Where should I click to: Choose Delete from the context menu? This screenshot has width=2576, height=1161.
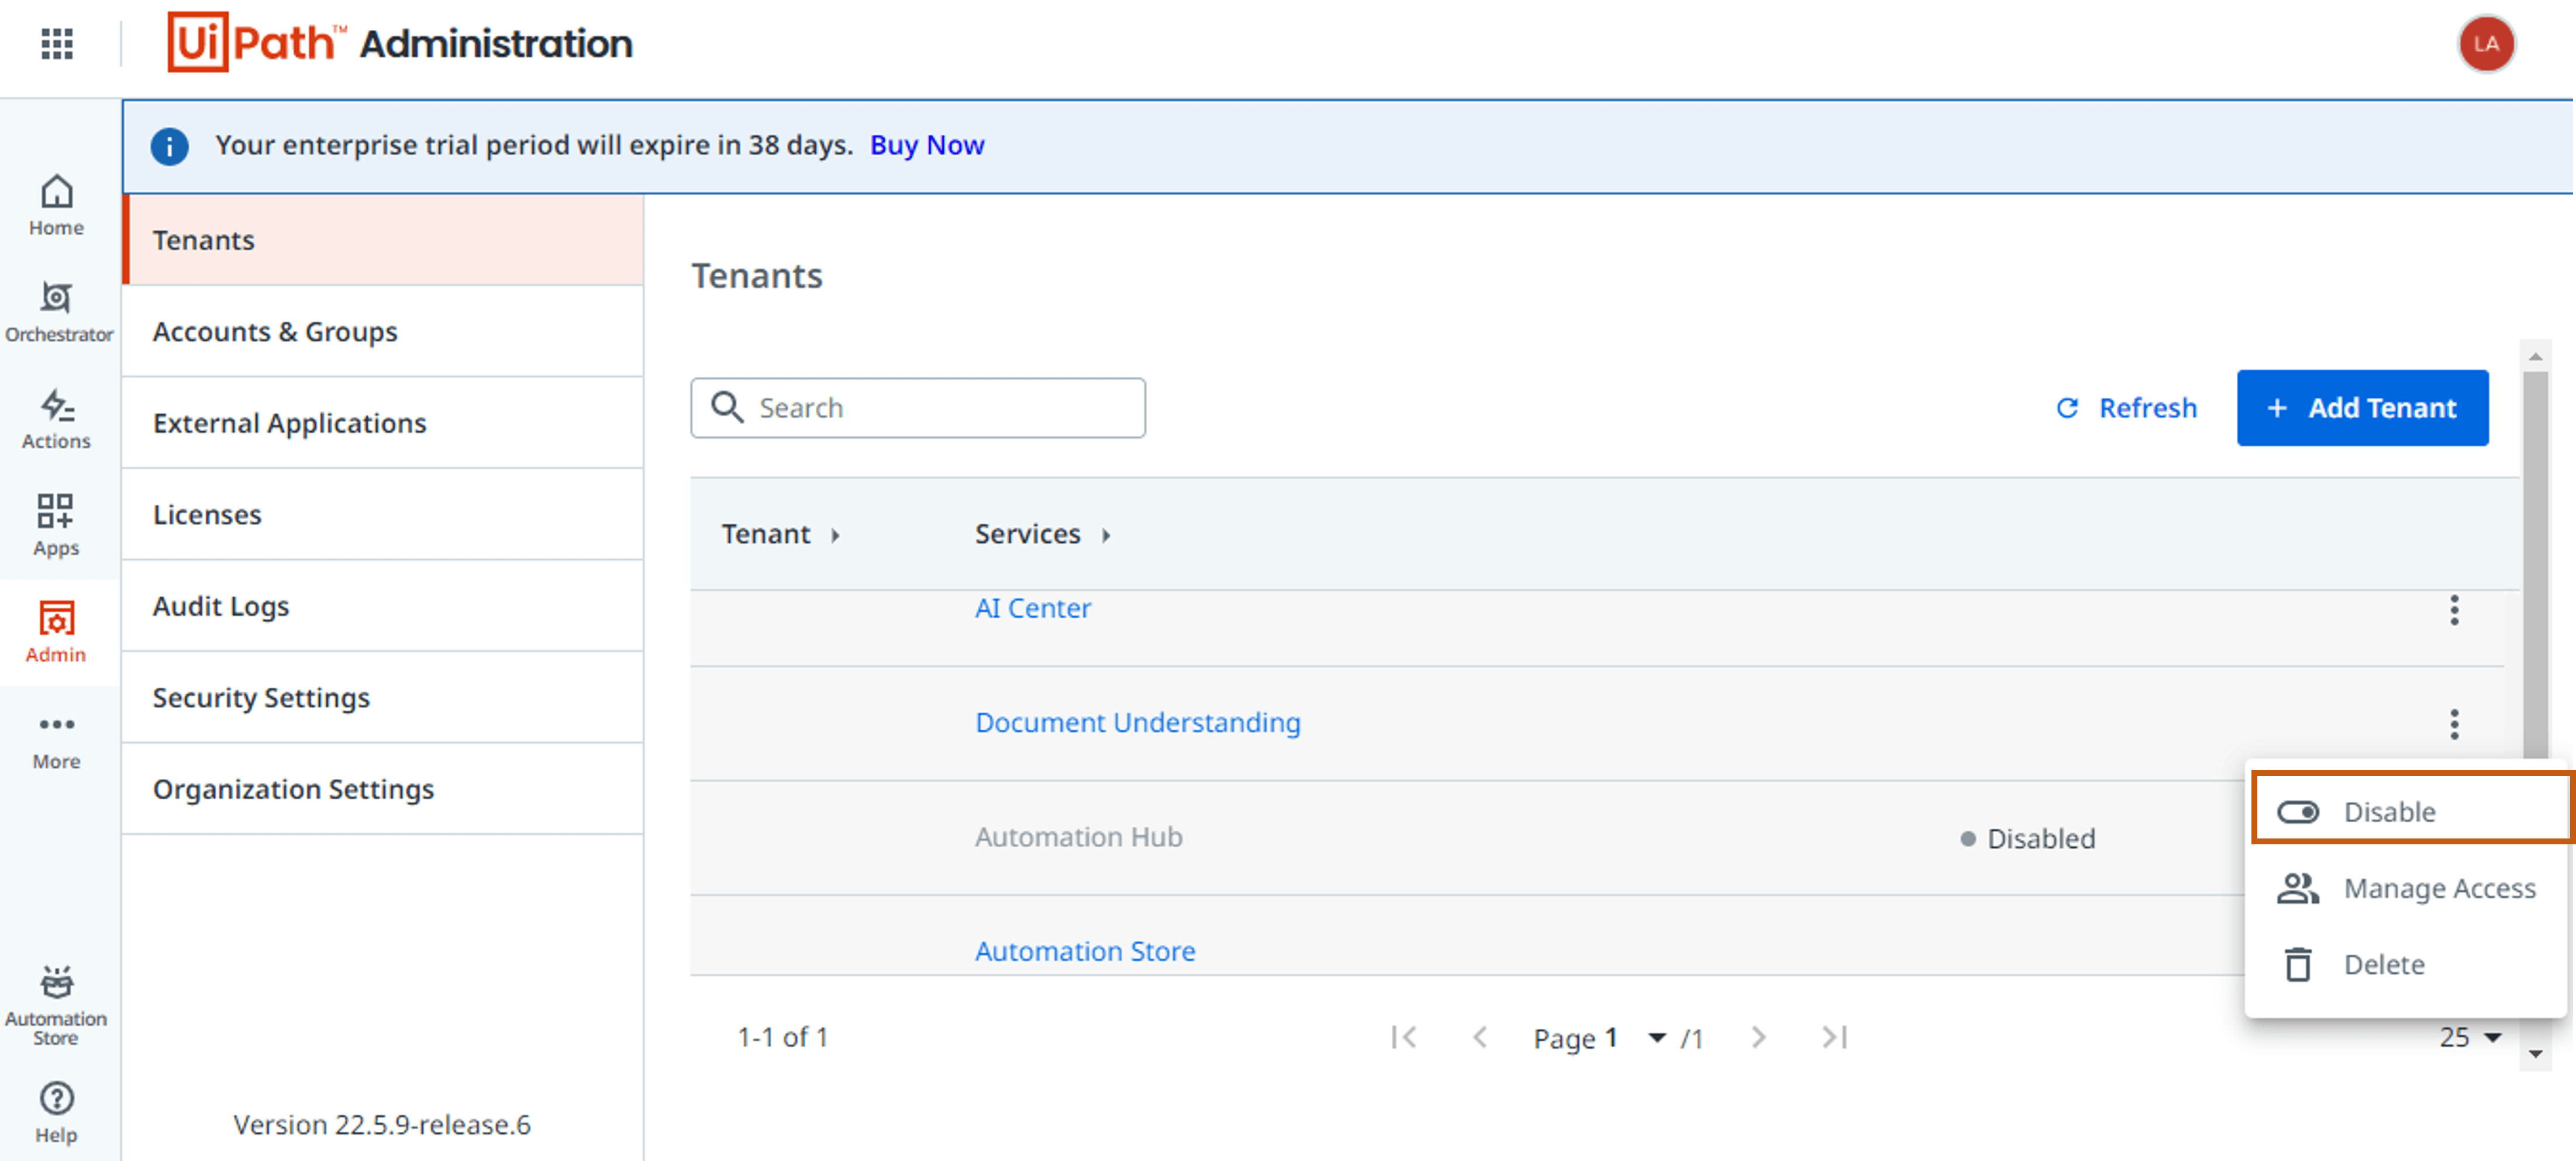[x=2406, y=964]
